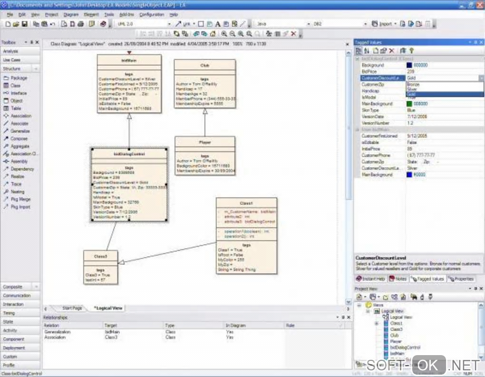Open the Configuration menu
The image size is (485, 377).
(x=152, y=15)
